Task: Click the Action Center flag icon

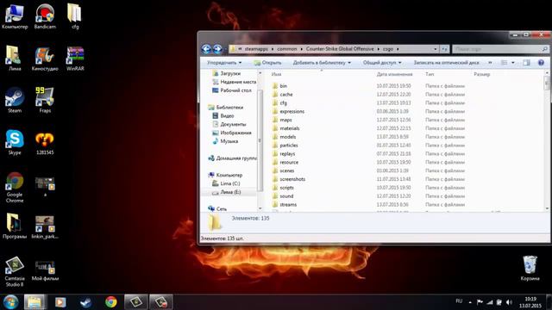Action: (480, 302)
